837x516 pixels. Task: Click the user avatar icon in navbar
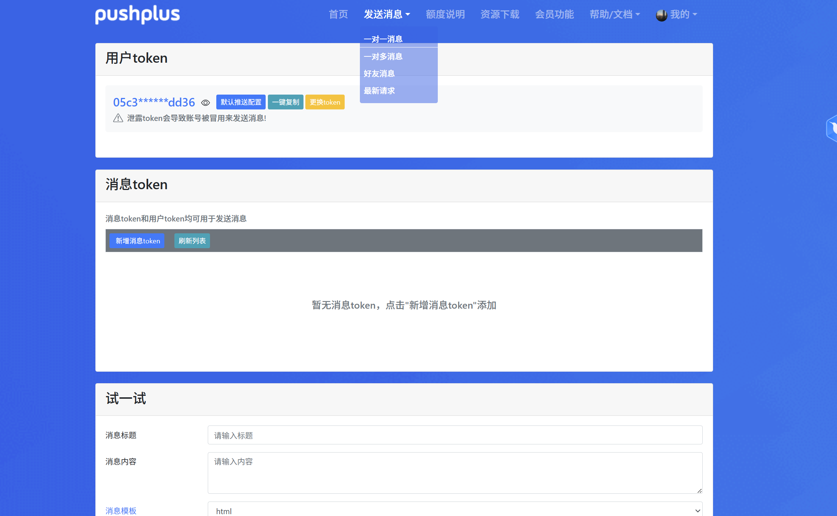tap(661, 15)
